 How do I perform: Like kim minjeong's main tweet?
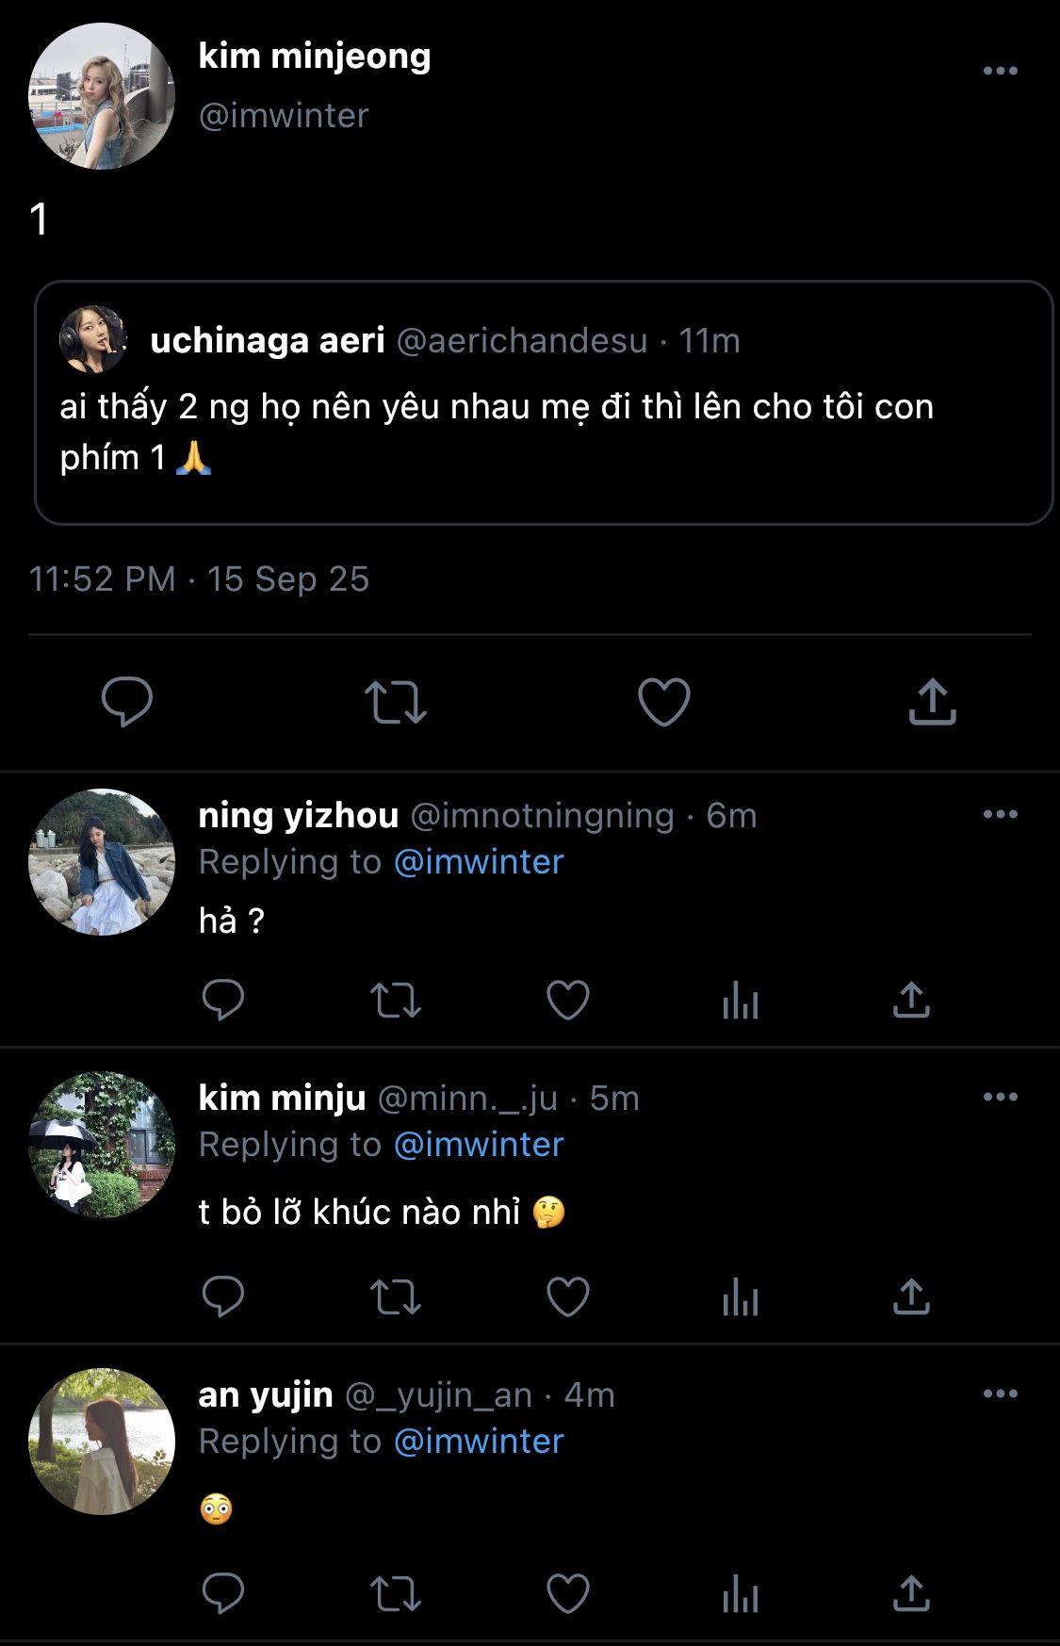[663, 702]
